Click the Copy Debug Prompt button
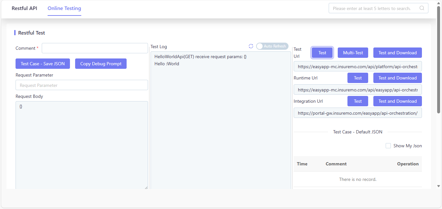Screen dimensions: 442x209 [x=101, y=64]
